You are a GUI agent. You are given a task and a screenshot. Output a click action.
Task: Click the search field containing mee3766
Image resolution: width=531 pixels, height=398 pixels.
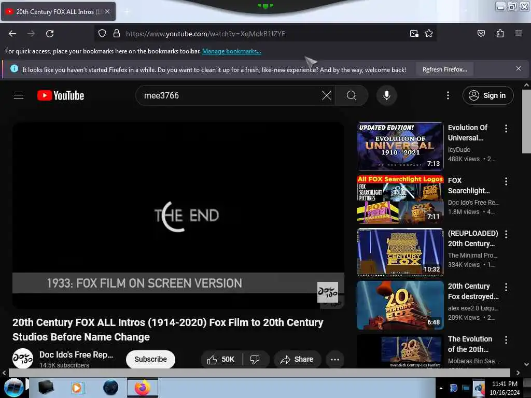point(230,95)
